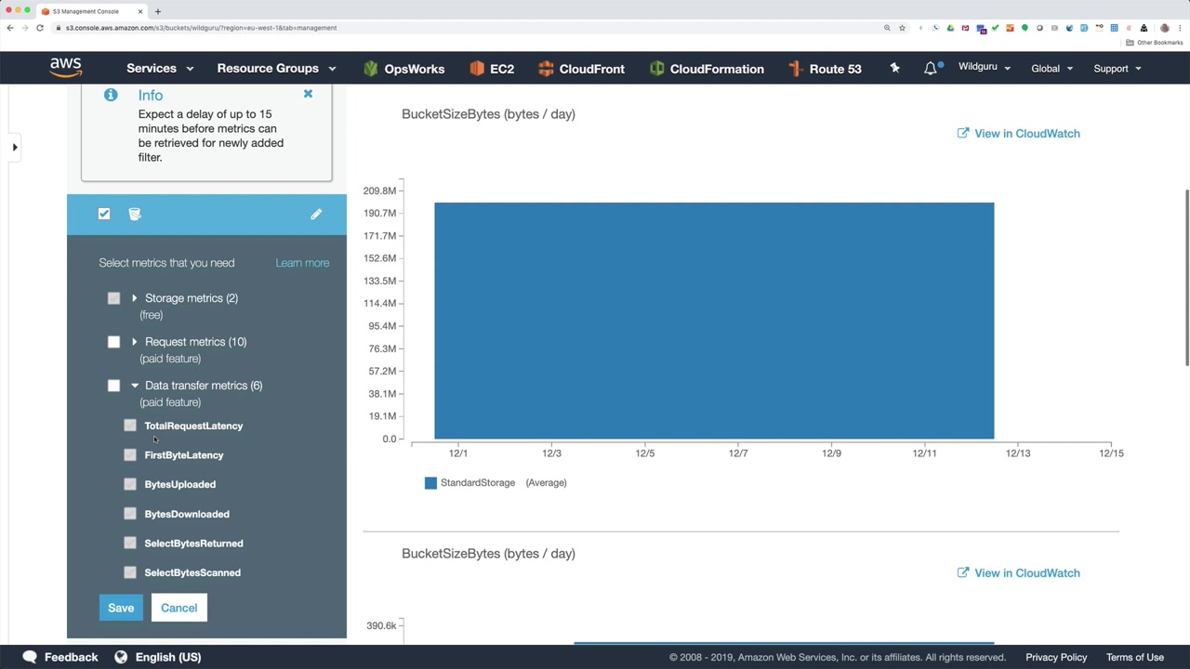Follow the Learn more link

302,263
